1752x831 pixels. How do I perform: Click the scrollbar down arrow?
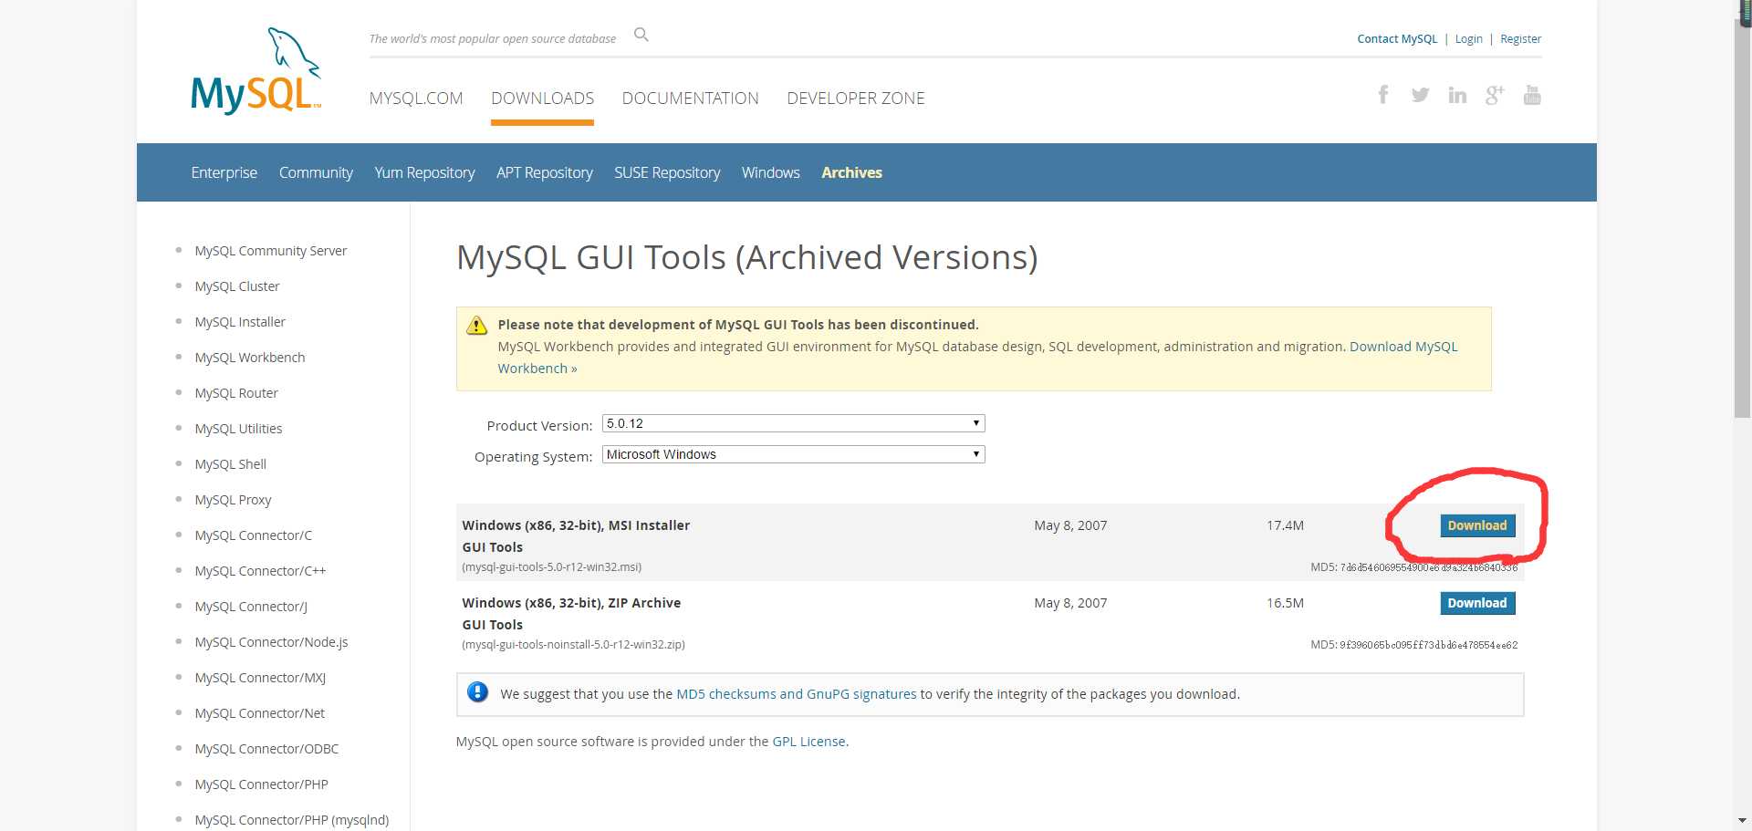[1742, 821]
